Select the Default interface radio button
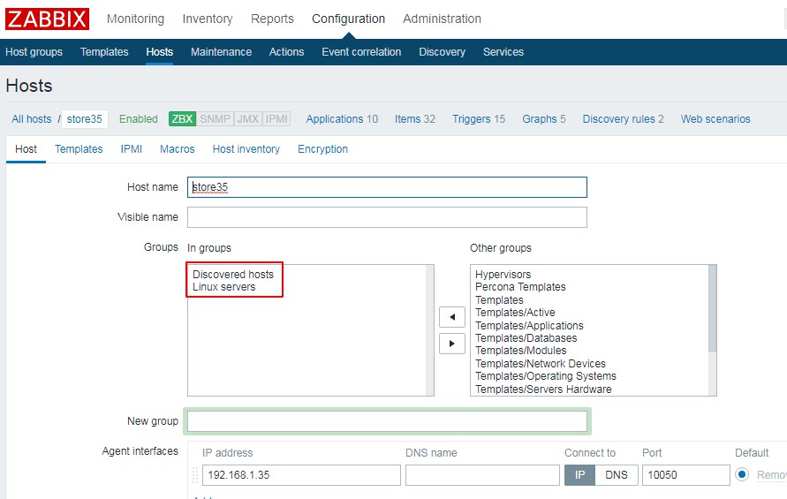 point(742,475)
